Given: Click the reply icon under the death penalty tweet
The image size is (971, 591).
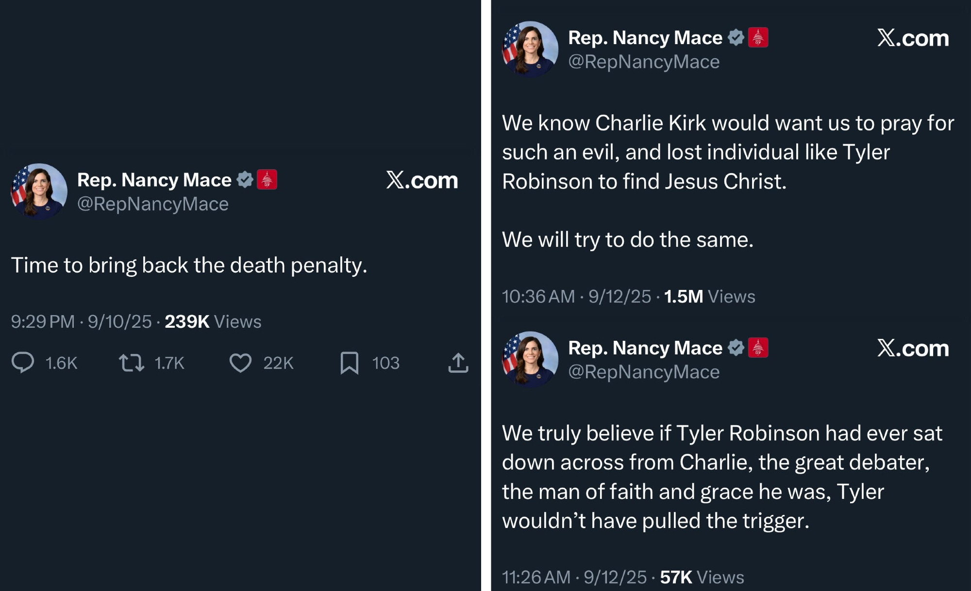Looking at the screenshot, I should coord(23,363).
